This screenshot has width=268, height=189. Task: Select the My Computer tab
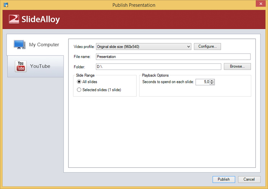point(35,45)
